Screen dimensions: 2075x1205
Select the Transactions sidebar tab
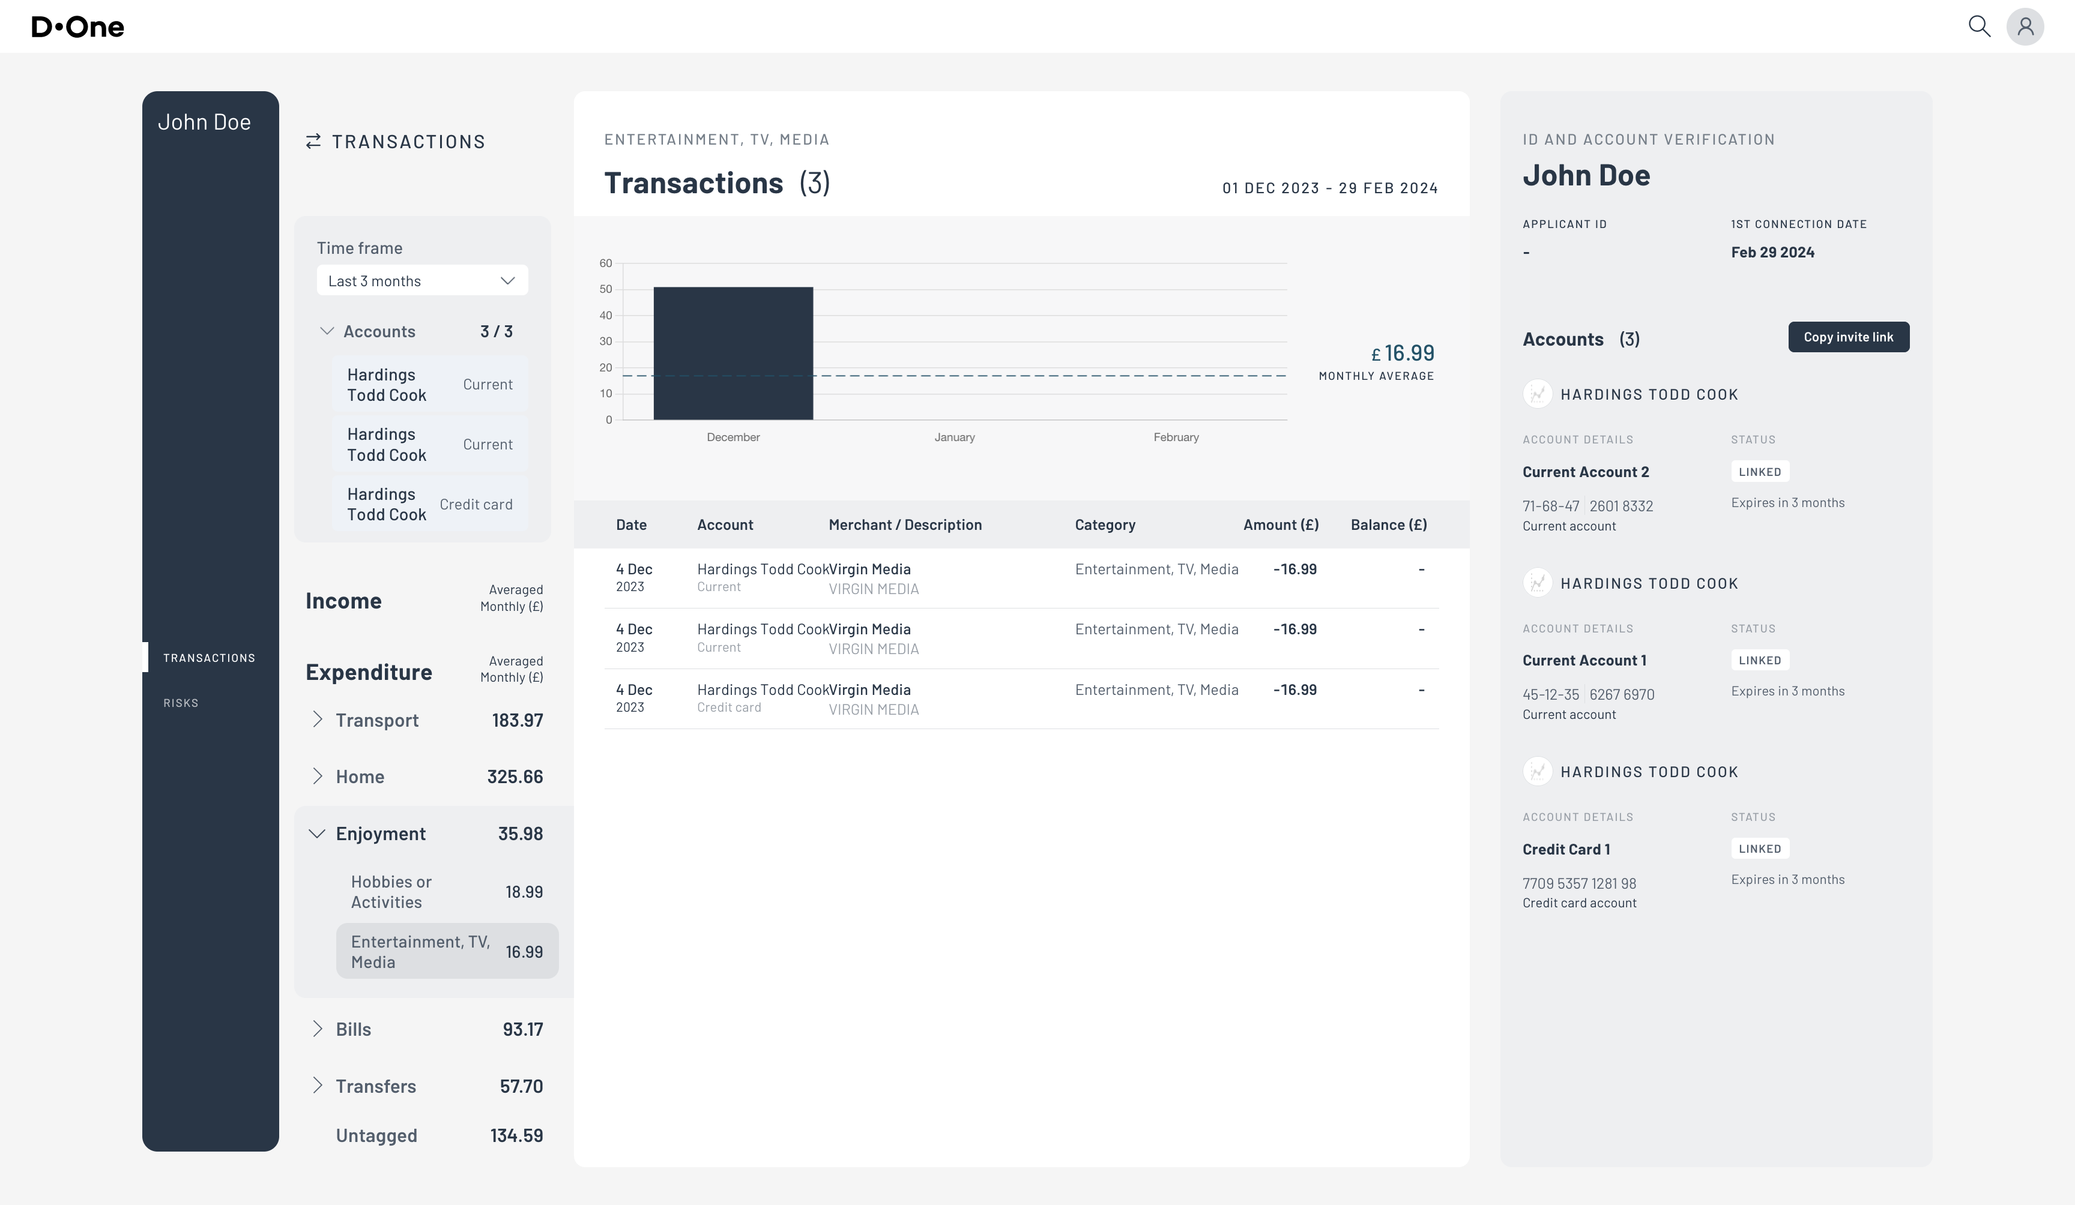point(209,658)
